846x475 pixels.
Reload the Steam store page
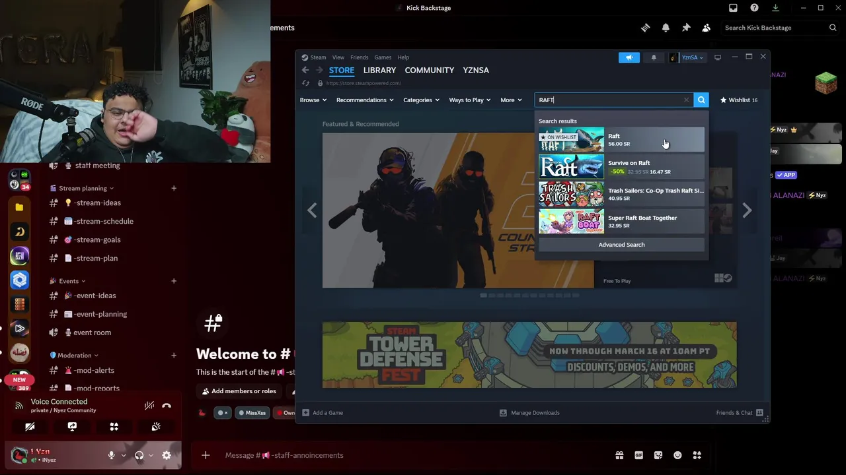(305, 83)
